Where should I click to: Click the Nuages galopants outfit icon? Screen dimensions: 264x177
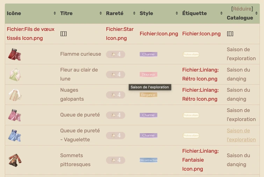15,95
